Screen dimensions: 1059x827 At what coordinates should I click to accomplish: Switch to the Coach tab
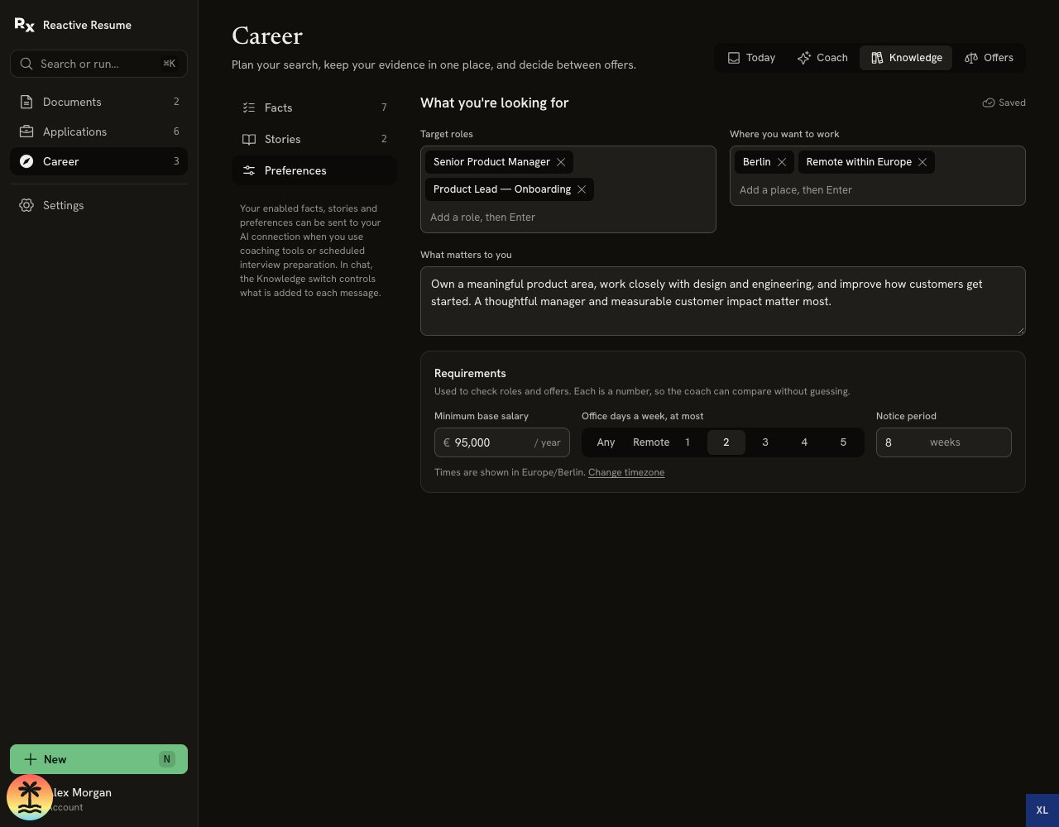(x=822, y=58)
